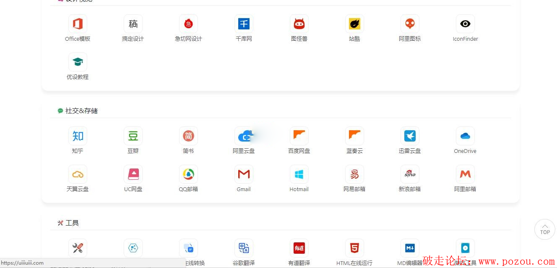The height and width of the screenshot is (268, 557).
Task: Click the TOP back-to-top button
Action: (x=545, y=229)
